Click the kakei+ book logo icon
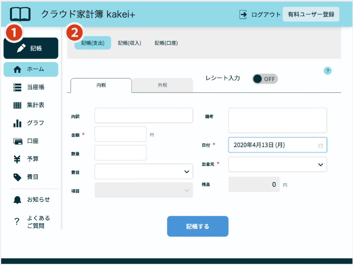Image resolution: width=353 pixels, height=265 pixels. pos(20,14)
